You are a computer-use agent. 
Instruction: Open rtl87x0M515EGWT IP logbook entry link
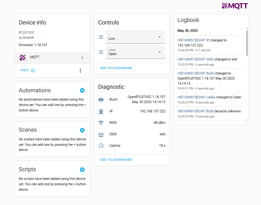coord(193,40)
